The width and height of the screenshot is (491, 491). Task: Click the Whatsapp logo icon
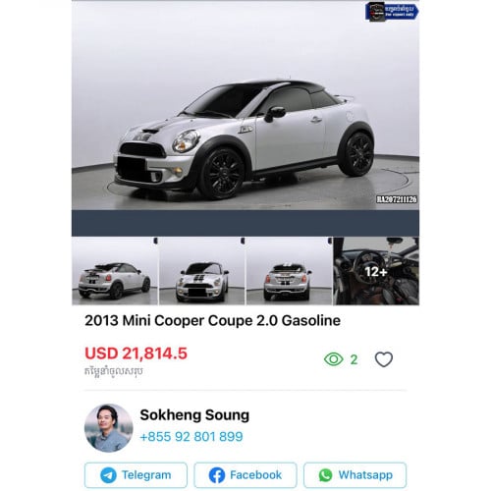click(x=325, y=475)
